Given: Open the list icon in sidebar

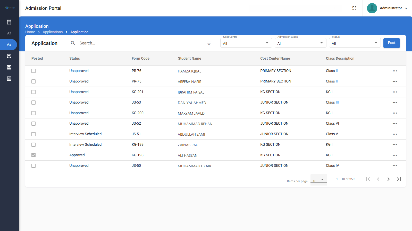Looking at the screenshot, I should coord(9,22).
